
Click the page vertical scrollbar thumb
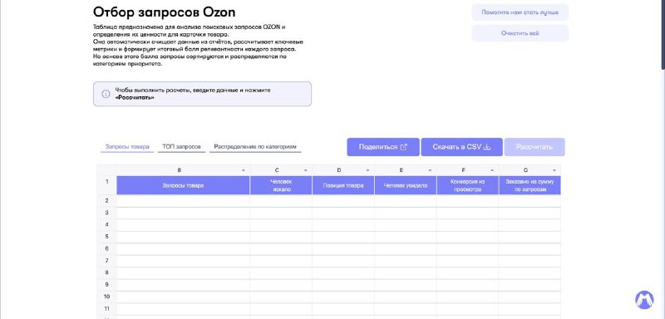pos(663,34)
